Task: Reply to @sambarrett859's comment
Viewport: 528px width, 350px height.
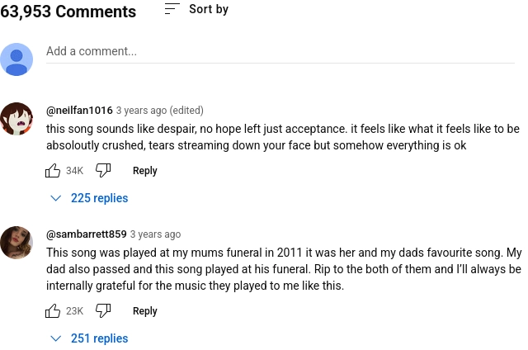Action: (145, 310)
